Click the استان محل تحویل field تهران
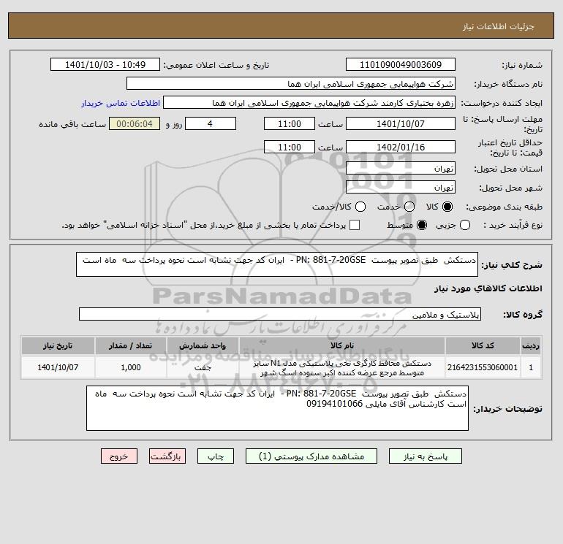Image resolution: width=563 pixels, height=544 pixels. point(401,169)
